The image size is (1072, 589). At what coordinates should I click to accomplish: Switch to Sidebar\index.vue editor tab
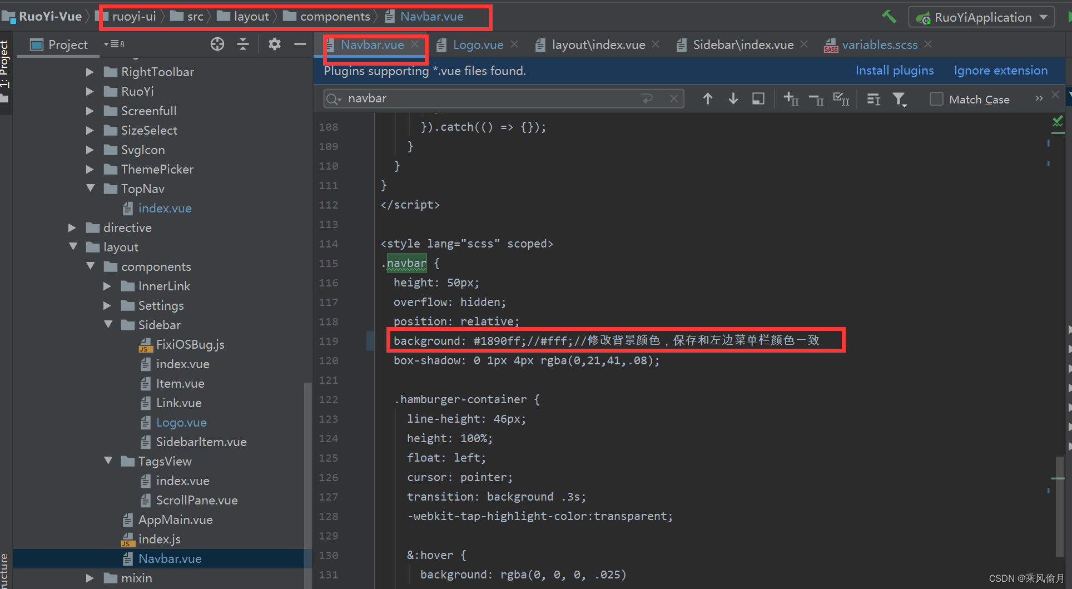[x=743, y=45]
